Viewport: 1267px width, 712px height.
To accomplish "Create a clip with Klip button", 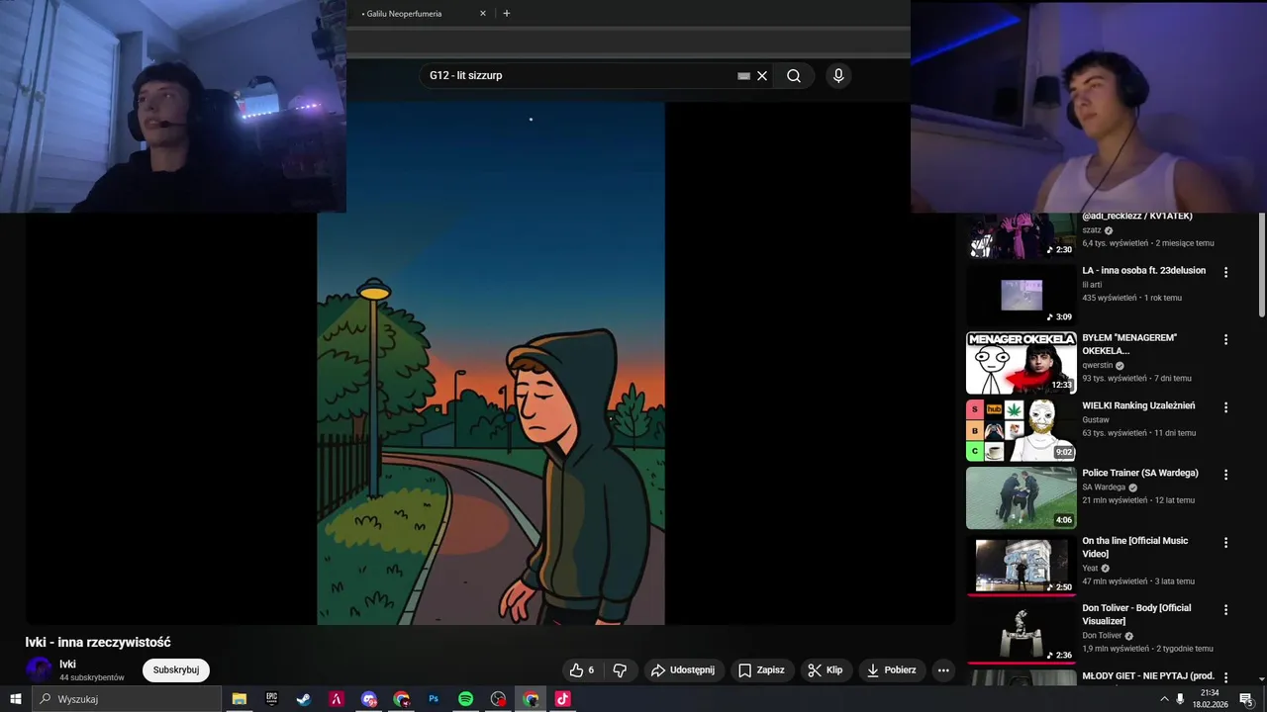I will tap(826, 669).
